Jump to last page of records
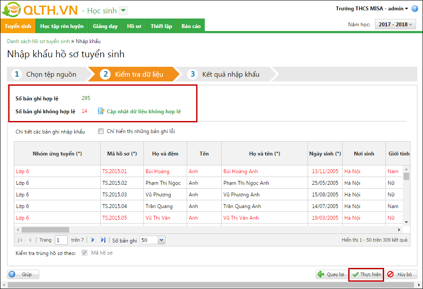This screenshot has width=423, height=289. (x=103, y=240)
